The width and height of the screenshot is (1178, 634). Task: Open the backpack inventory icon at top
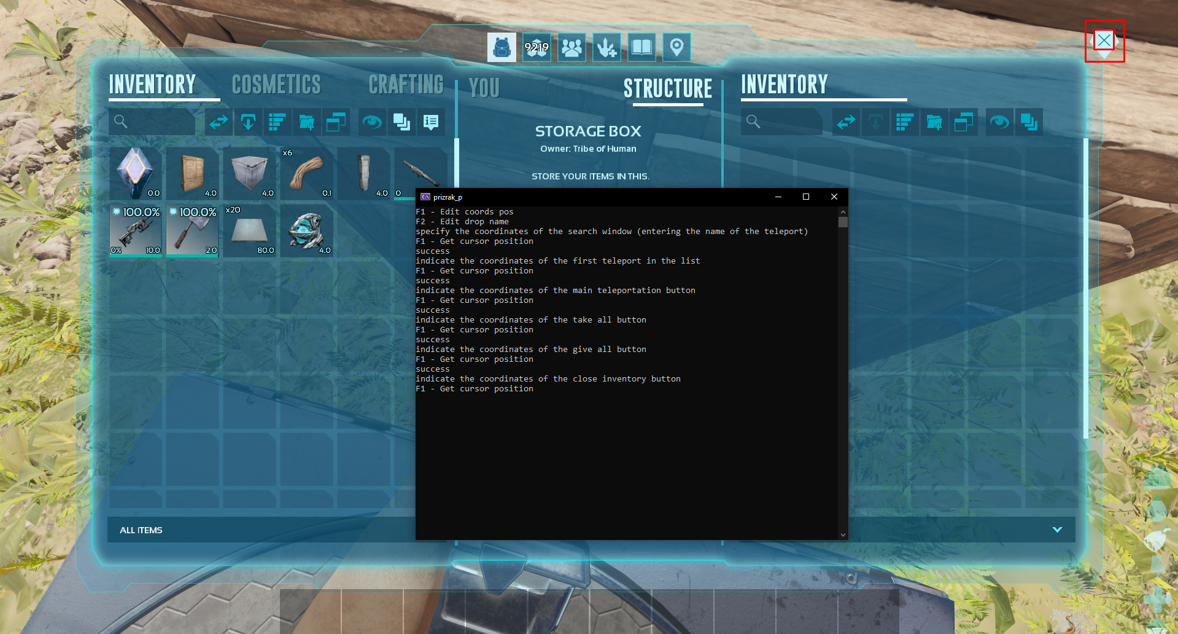[502, 47]
